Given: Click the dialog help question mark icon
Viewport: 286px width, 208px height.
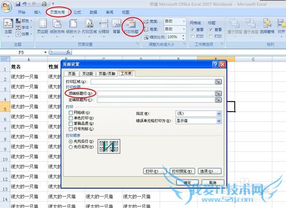Looking at the screenshot, I should pyautogui.click(x=215, y=64).
